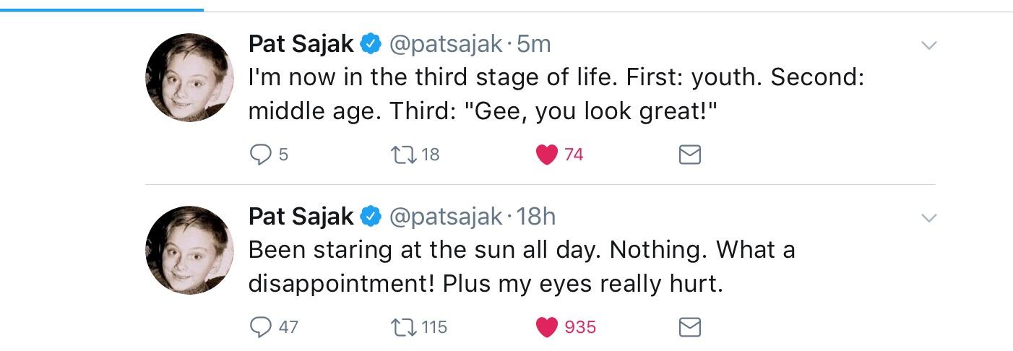Open Pat Sajak avatar on second tweet

tap(189, 249)
